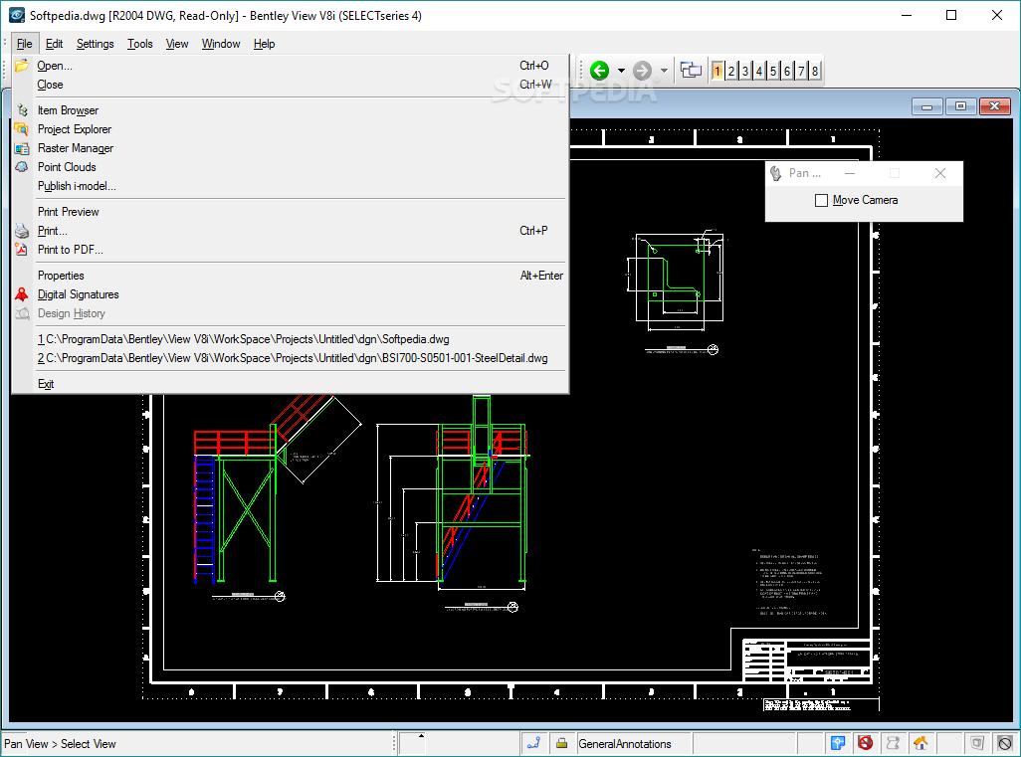Open recent file 2 BSI700 SteelDetail.dwg
This screenshot has height=757, width=1021.
click(x=291, y=359)
